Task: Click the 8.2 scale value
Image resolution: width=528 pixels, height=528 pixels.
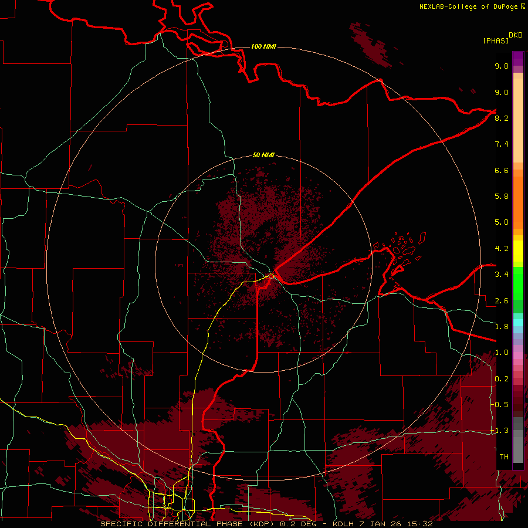Action: point(502,118)
